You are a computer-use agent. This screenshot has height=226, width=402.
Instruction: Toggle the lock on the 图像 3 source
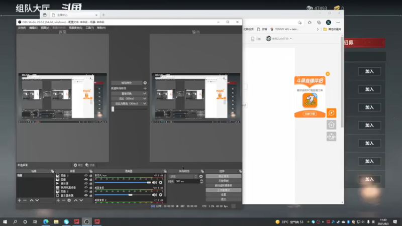click(x=90, y=175)
